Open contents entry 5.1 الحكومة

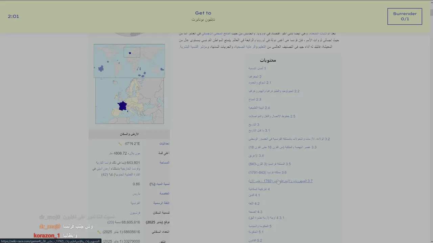(256, 232)
